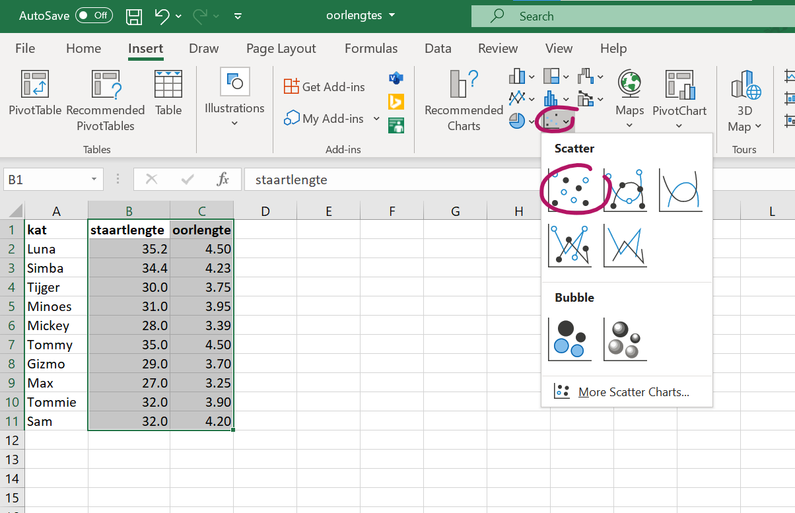Select cell A5 containing Minoes
Screen dimensions: 795x513
(56, 306)
